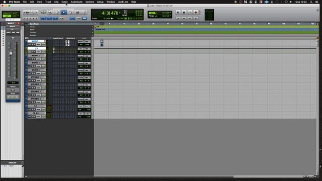Open the Options menu
322x181 pixels.
pos(90,2)
